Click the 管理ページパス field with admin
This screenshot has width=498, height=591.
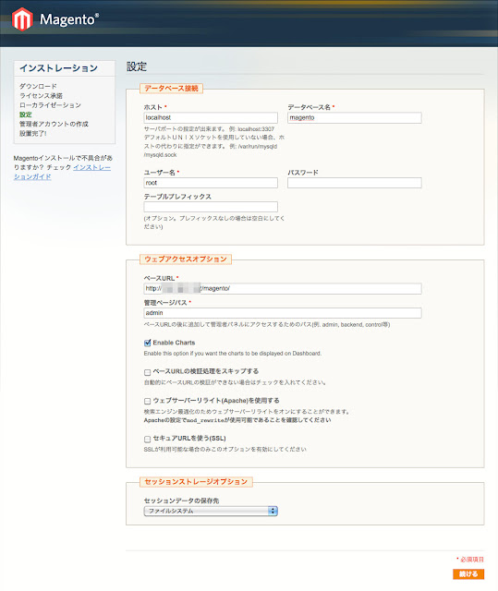(x=283, y=313)
